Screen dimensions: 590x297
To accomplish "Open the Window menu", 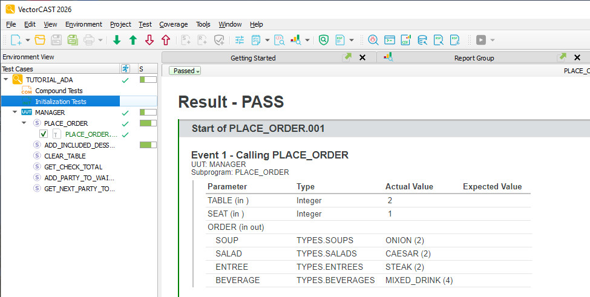I will 230,24.
